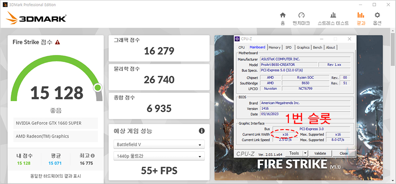Click the Current Link Speed 2.5 GT/s value
Image resolution: width=396 pixels, height=184 pixels.
coord(285,140)
